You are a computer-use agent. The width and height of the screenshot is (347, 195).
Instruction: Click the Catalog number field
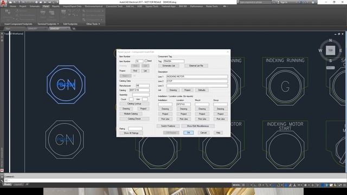pyautogui.click(x=139, y=90)
